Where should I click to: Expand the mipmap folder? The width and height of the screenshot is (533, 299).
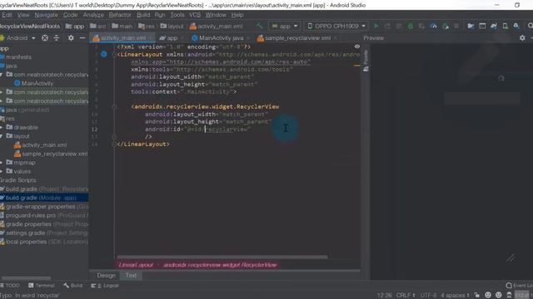[x=2, y=163]
